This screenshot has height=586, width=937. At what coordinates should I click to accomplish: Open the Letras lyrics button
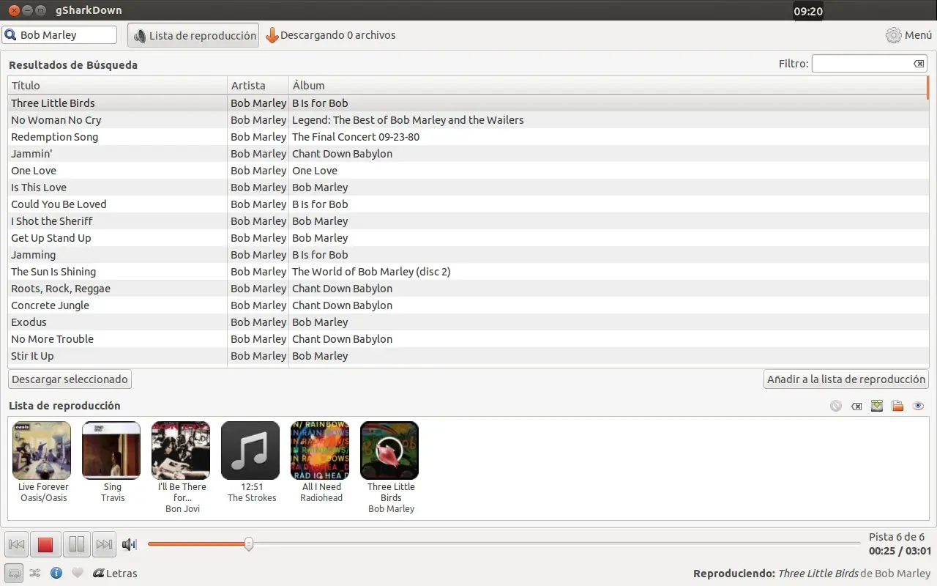(115, 573)
